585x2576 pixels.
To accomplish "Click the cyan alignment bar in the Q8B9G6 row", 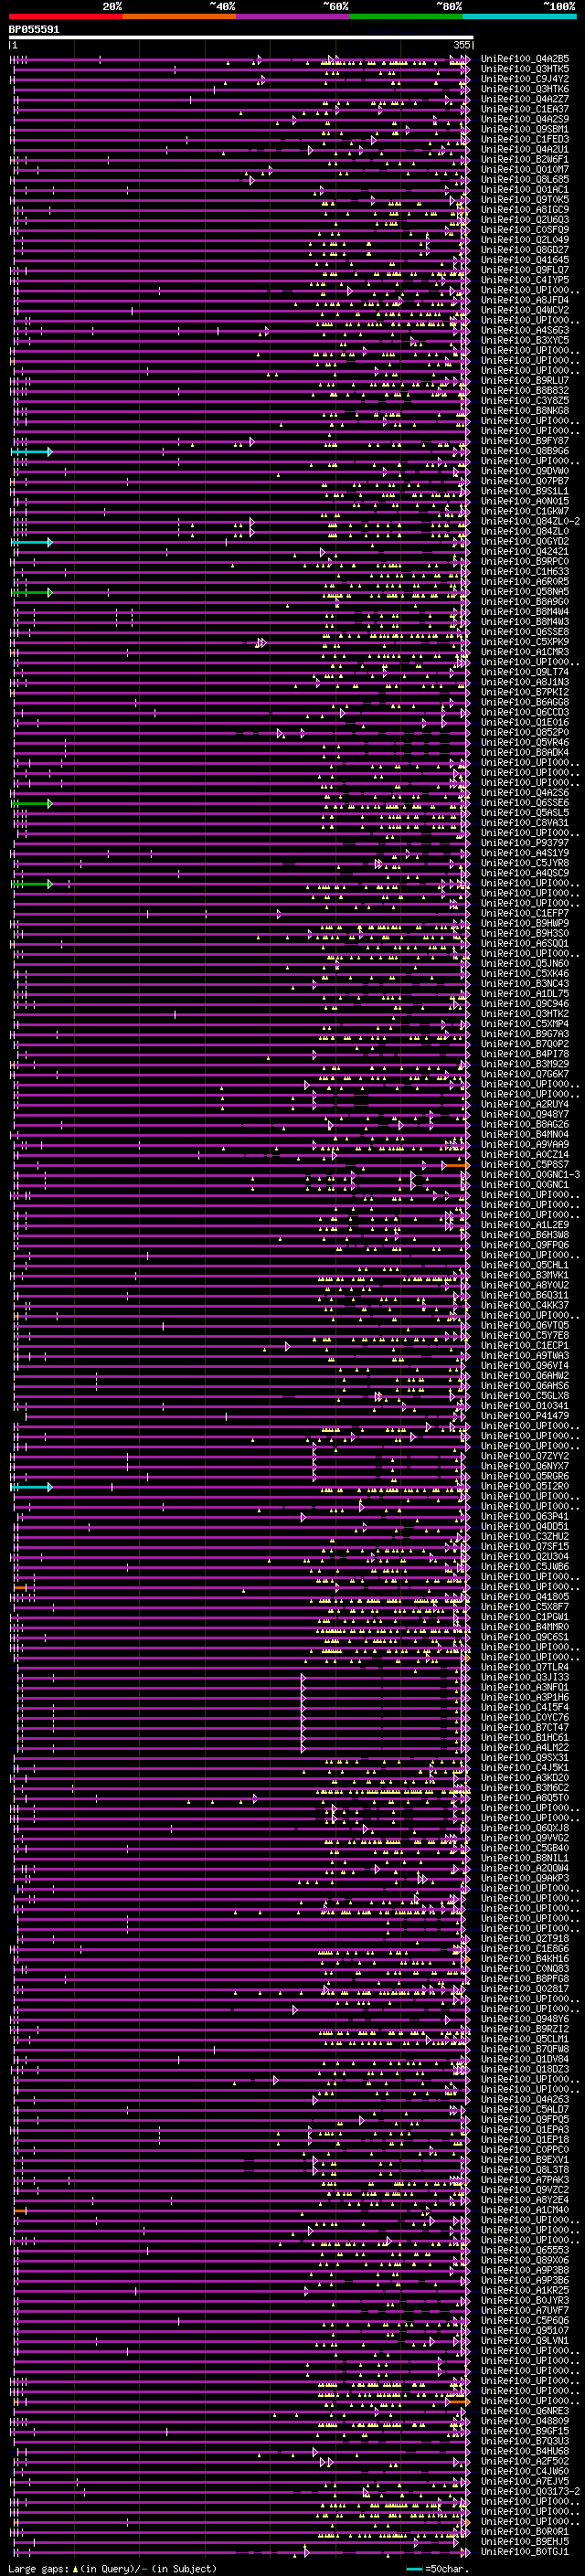I will 31,452.
